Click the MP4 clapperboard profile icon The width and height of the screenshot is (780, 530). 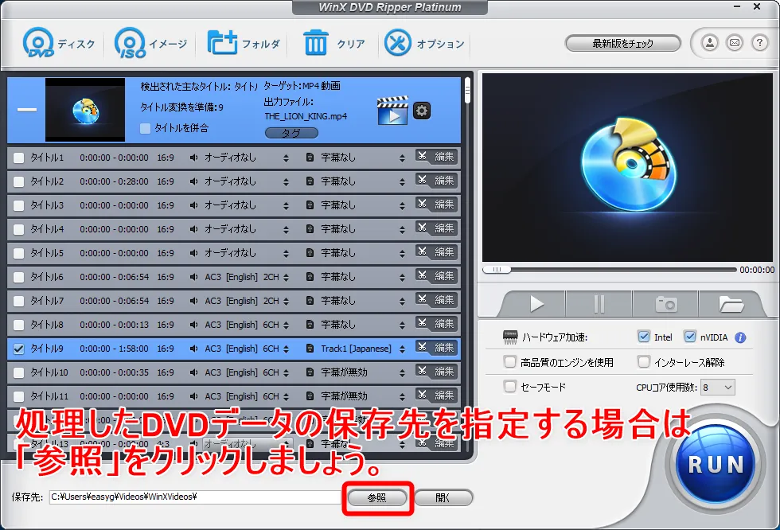click(392, 111)
